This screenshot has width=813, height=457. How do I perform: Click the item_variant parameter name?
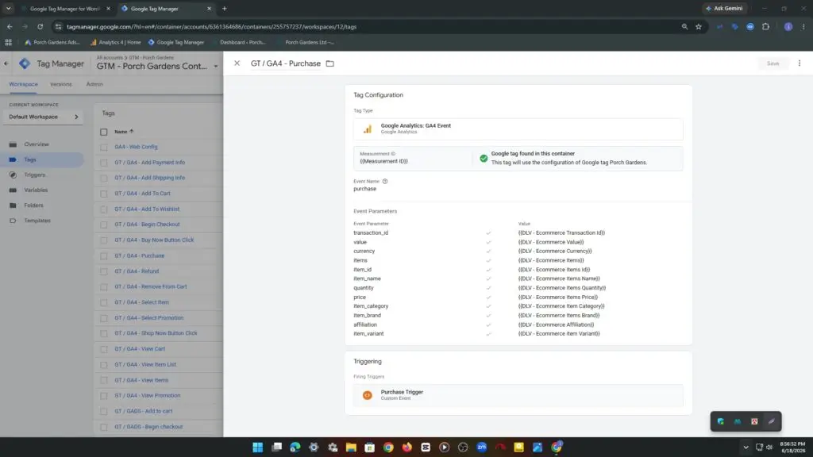(x=368, y=334)
